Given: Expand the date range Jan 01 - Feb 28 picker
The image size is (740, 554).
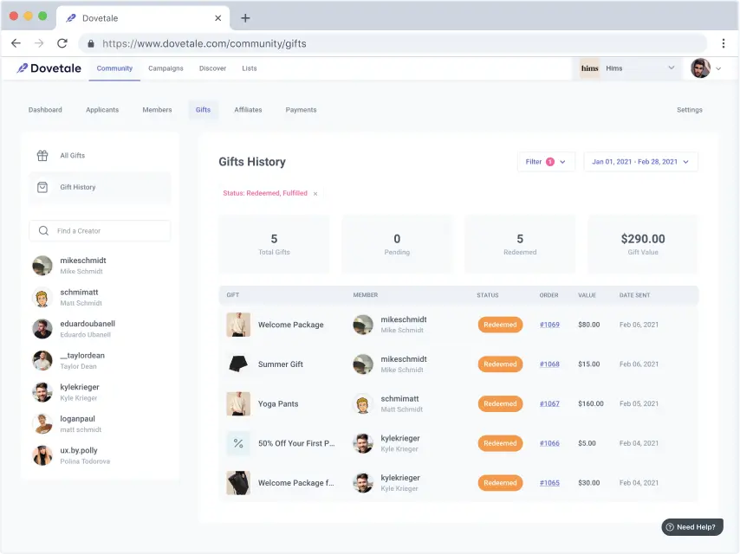Looking at the screenshot, I should 640,162.
